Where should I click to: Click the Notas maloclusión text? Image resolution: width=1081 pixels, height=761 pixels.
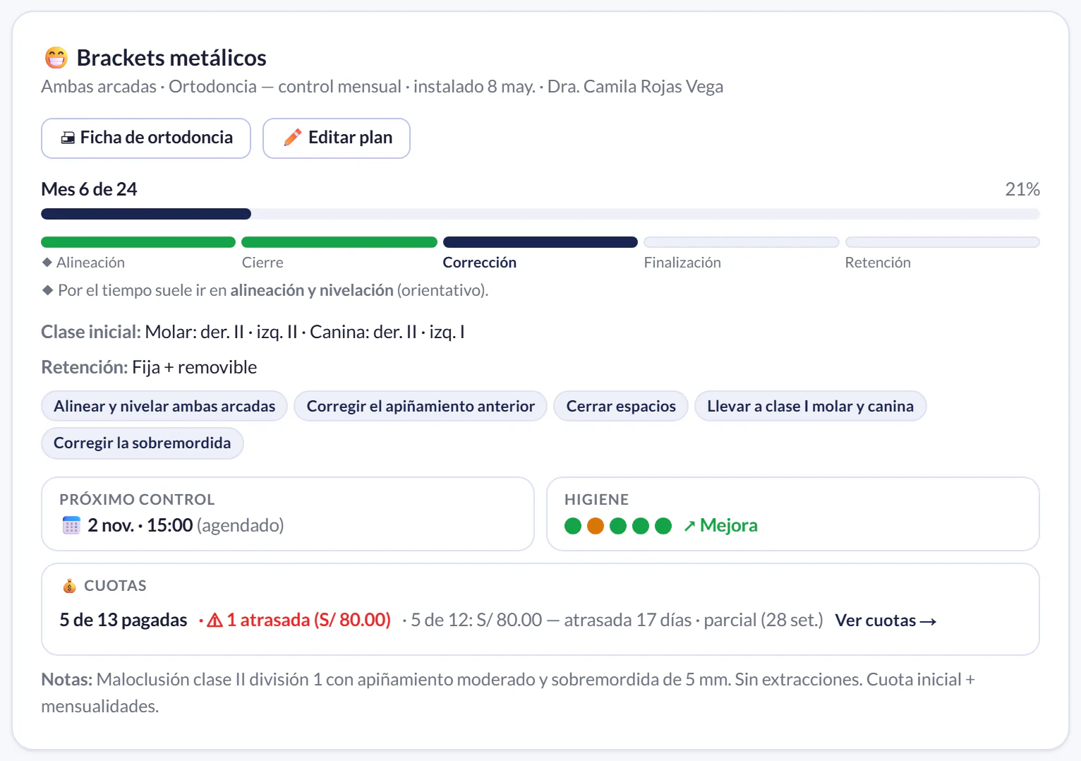pyautogui.click(x=508, y=693)
